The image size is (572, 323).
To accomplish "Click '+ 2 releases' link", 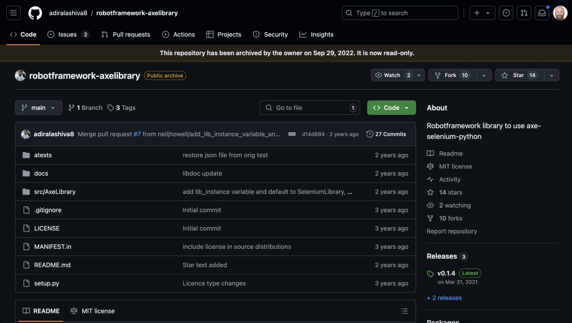I will click(x=444, y=298).
